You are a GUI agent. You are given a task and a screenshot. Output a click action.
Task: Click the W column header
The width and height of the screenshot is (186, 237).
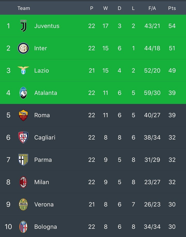click(105, 8)
